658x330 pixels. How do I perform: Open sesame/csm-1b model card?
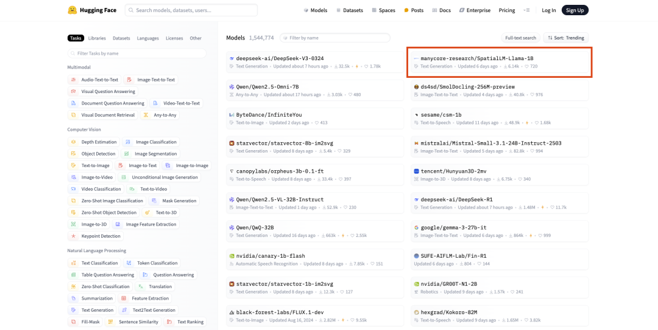(x=500, y=119)
